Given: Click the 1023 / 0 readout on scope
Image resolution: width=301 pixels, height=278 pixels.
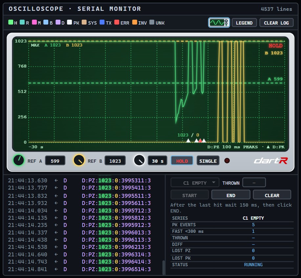Looking at the screenshot, I should point(188,135).
